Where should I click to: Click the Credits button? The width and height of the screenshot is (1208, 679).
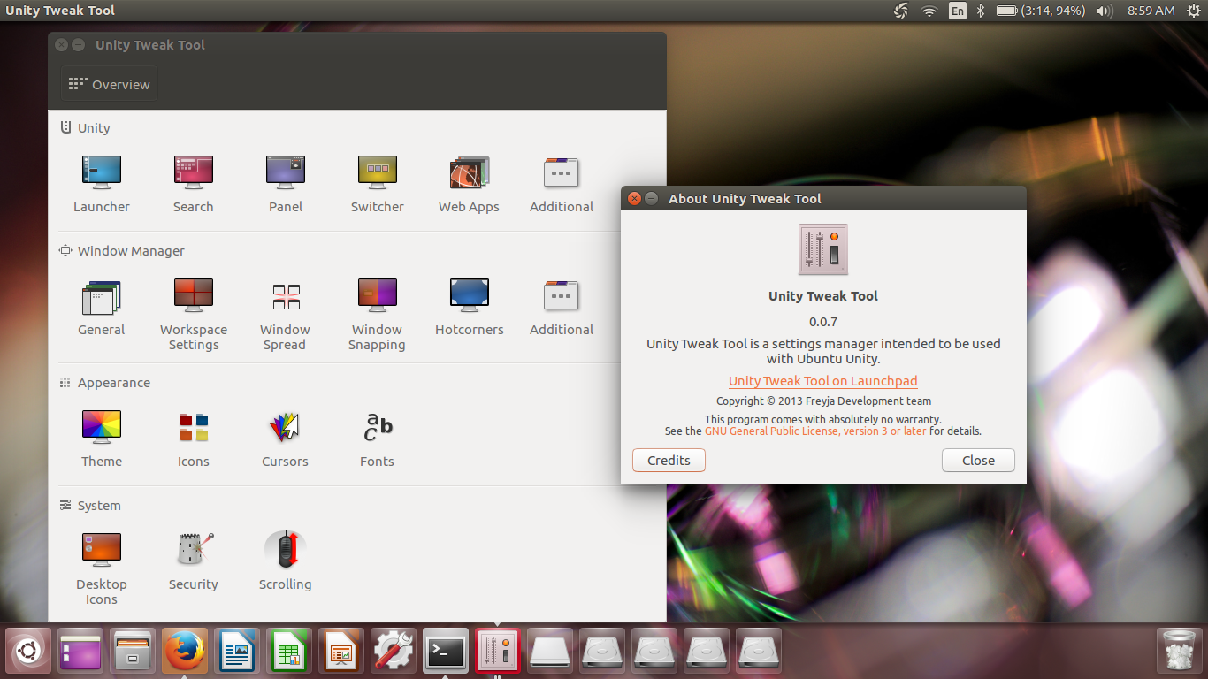(x=669, y=461)
